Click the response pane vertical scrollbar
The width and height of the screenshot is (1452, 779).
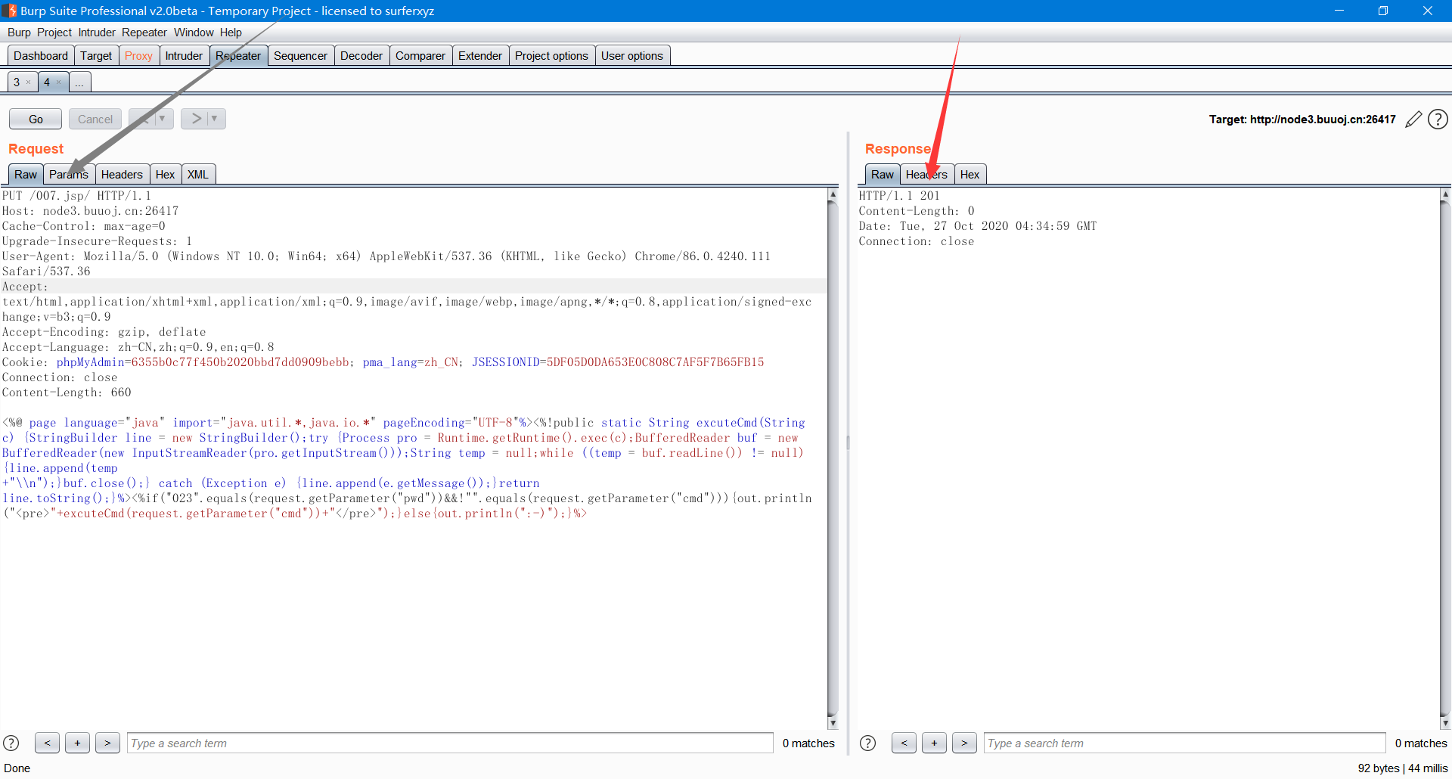pos(1445,458)
